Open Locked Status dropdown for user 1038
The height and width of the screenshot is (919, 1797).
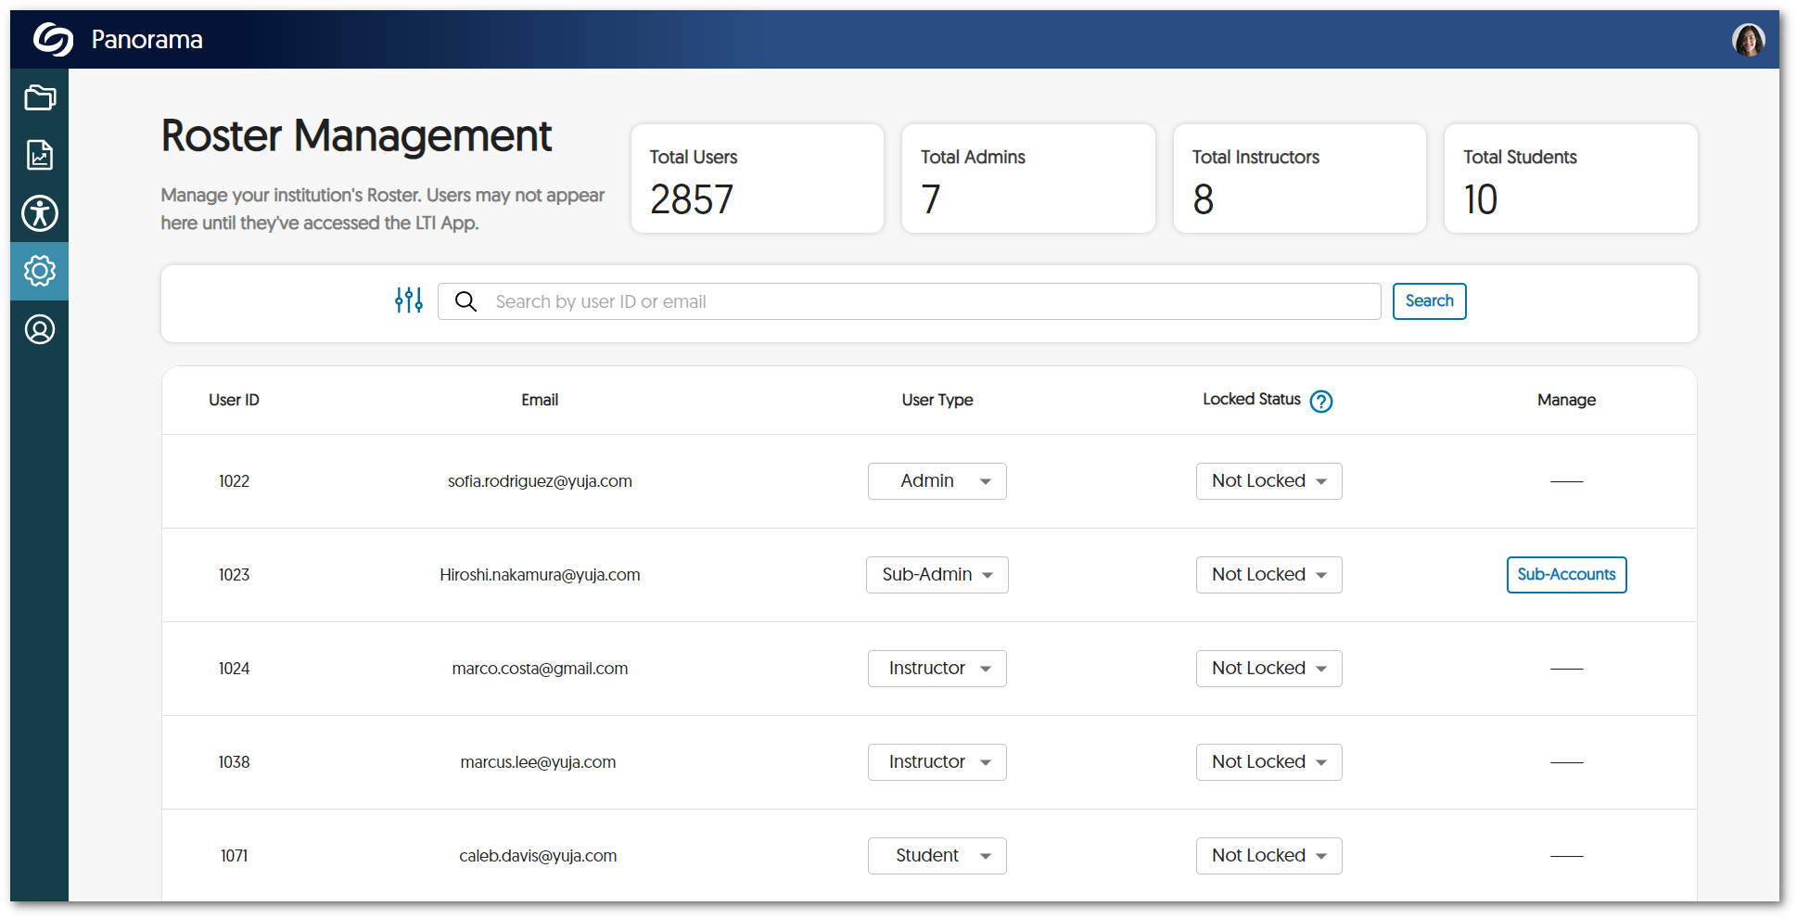pyautogui.click(x=1268, y=762)
